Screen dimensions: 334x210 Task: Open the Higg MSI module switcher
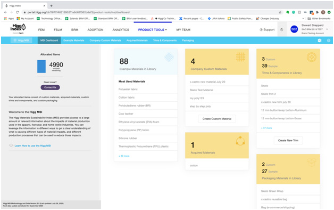click(21, 41)
